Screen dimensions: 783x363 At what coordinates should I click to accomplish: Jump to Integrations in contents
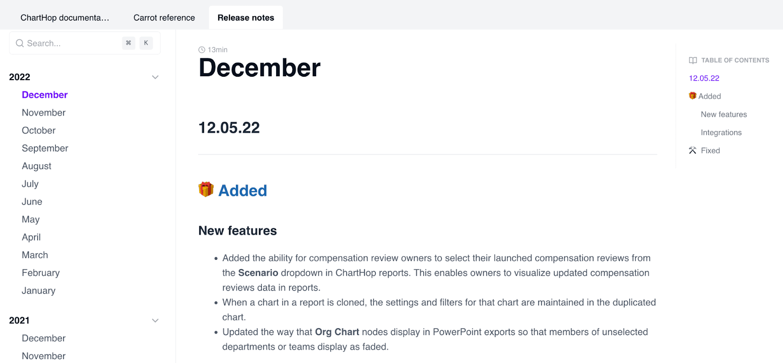[721, 132]
